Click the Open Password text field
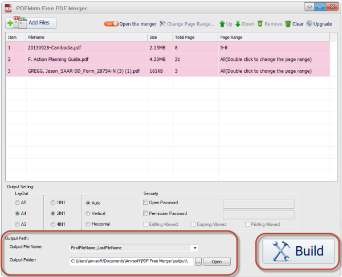The image size is (342, 277). (258, 204)
